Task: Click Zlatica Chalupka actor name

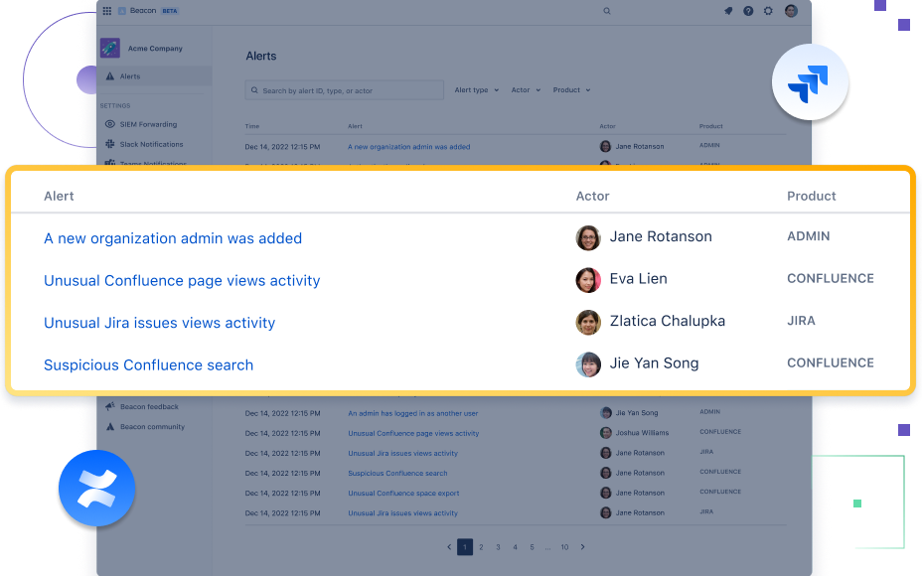Action: pyautogui.click(x=668, y=321)
